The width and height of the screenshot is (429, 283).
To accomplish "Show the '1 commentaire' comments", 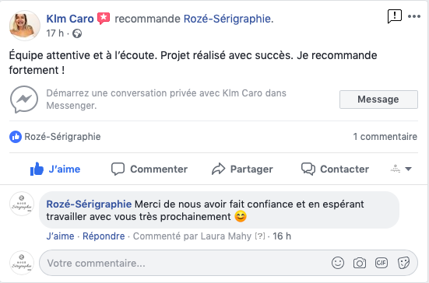I will point(385,137).
